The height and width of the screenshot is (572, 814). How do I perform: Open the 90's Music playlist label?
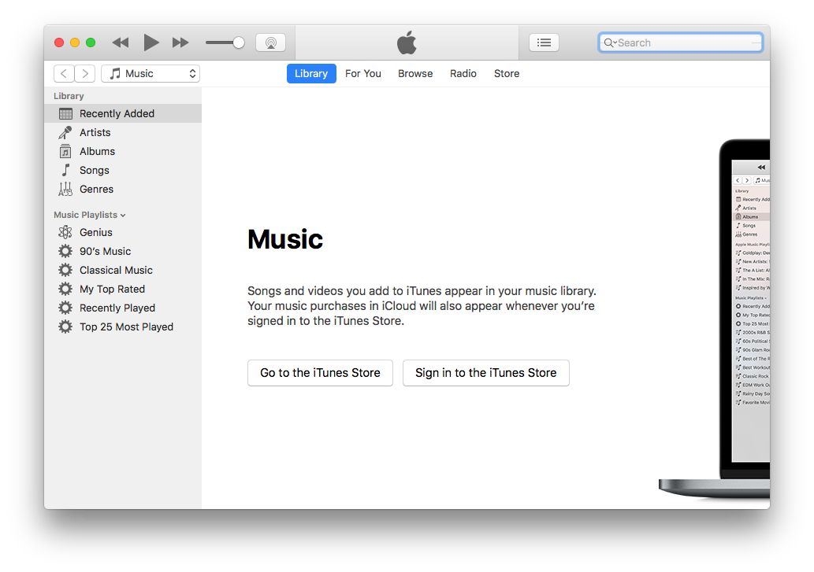click(105, 251)
